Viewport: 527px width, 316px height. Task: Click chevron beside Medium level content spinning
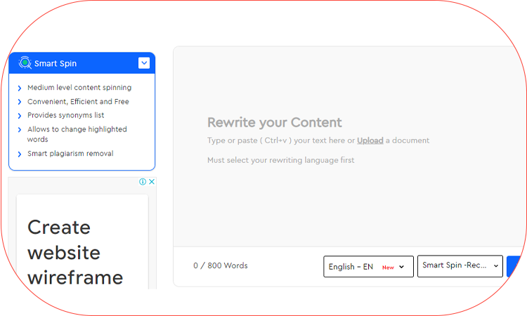20,88
